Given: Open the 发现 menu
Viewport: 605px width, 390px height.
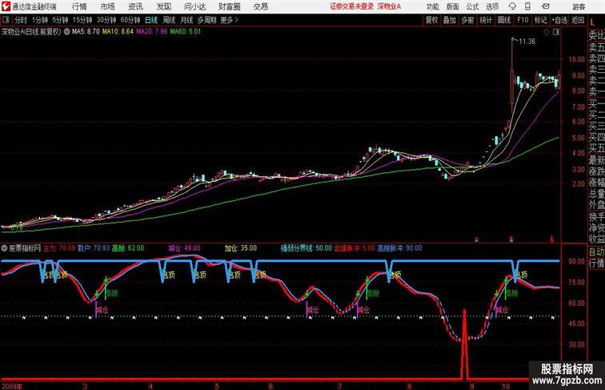Looking at the screenshot, I should [163, 6].
